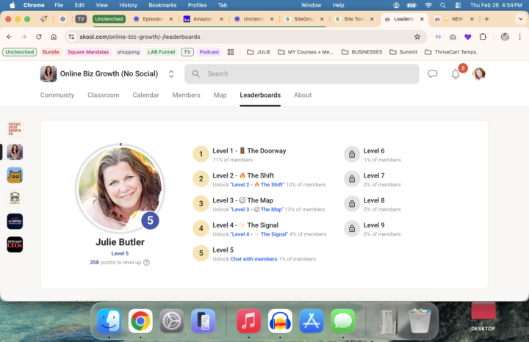The height and width of the screenshot is (342, 529).
Task: Open the chat messages icon
Action: tap(433, 73)
